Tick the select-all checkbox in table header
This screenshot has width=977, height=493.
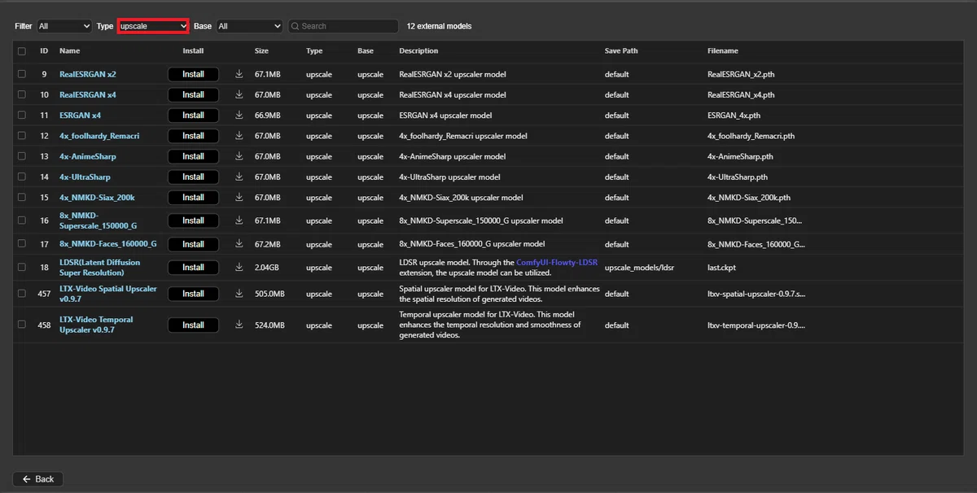coord(22,51)
